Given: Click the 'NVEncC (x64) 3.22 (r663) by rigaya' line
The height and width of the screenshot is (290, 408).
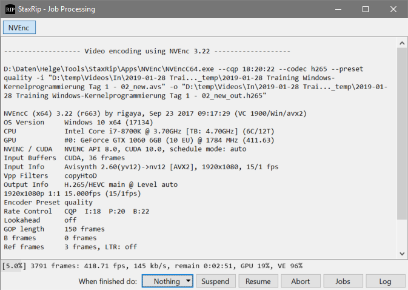Looking at the screenshot, I should [155, 113].
